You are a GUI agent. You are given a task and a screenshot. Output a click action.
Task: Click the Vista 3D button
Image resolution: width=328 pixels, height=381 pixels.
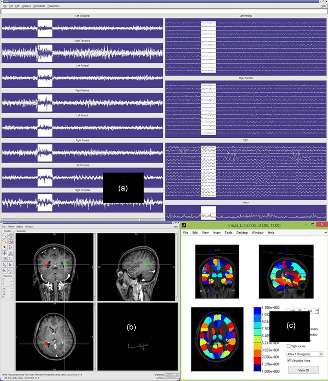tap(303, 370)
